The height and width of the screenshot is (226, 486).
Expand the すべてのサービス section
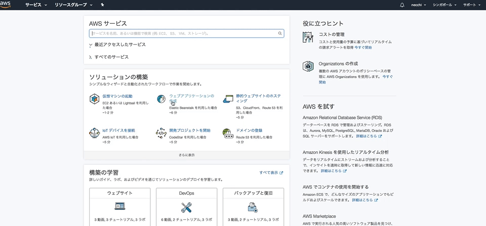click(109, 57)
